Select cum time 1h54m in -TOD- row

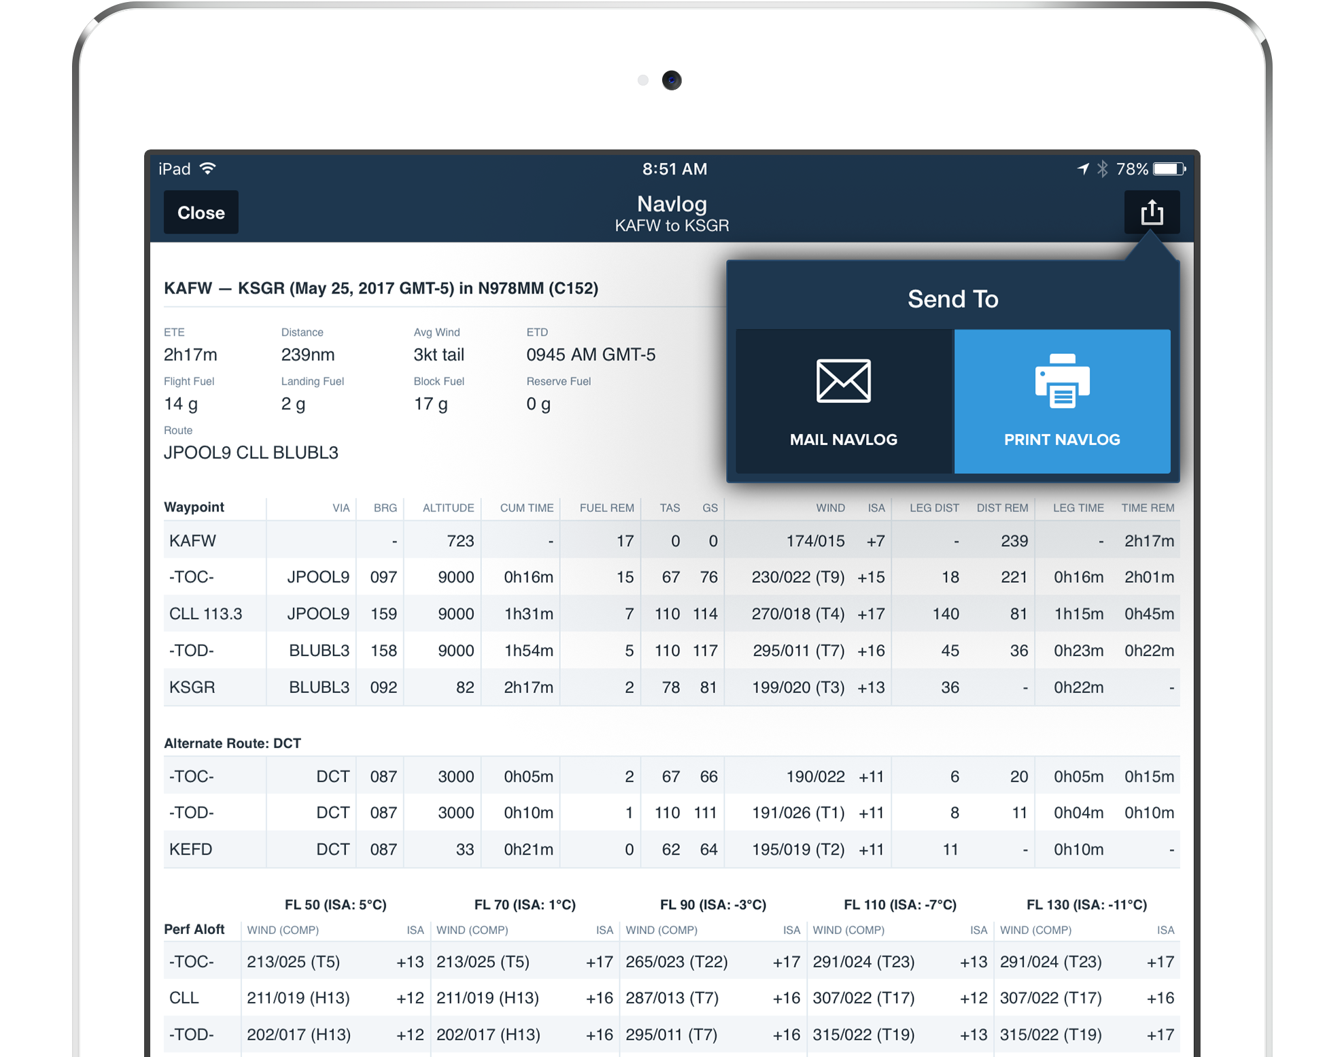(528, 650)
